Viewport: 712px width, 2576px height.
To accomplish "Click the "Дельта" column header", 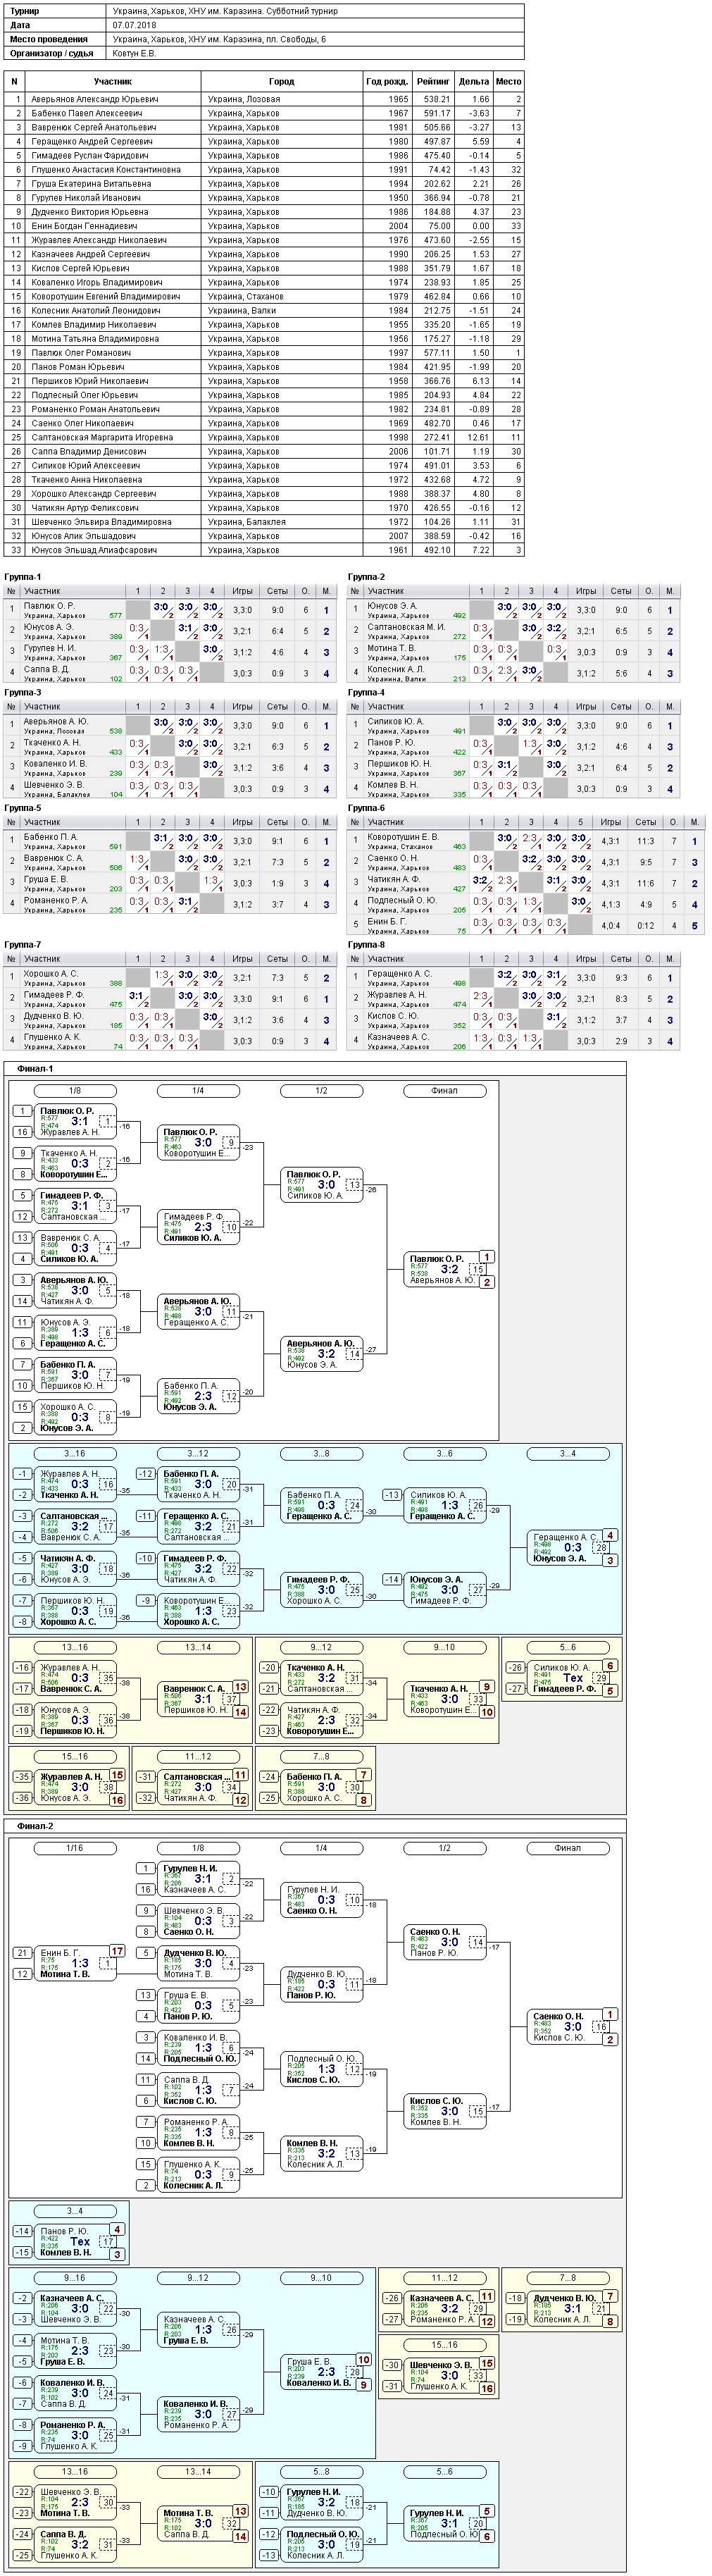I will 474,81.
